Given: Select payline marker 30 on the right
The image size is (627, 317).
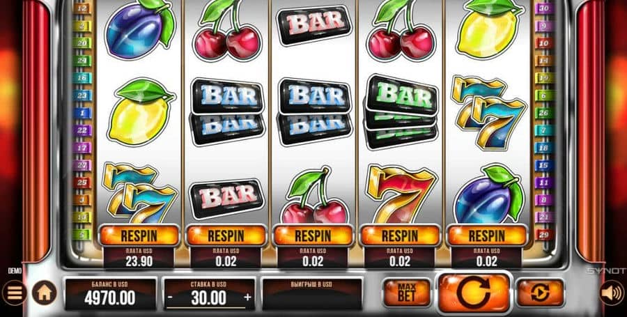Looking at the screenshot, I should click(x=544, y=8).
